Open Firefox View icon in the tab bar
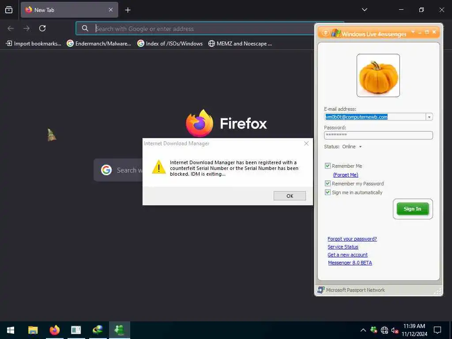 [9, 10]
